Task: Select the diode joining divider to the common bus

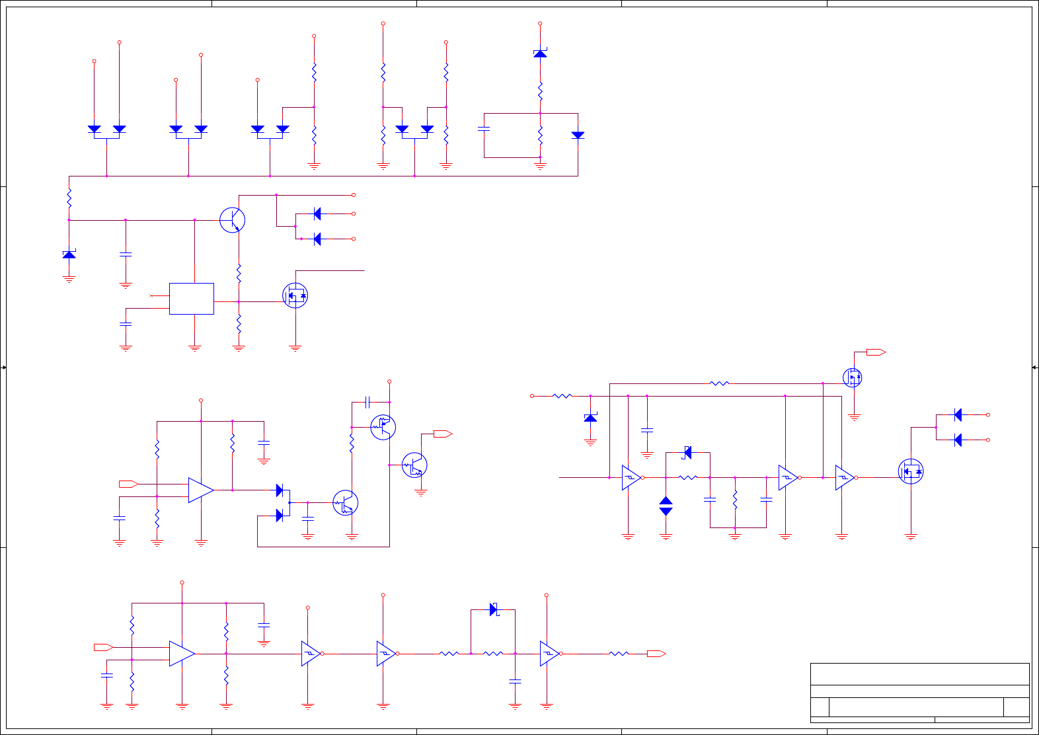Action: pyautogui.click(x=578, y=135)
